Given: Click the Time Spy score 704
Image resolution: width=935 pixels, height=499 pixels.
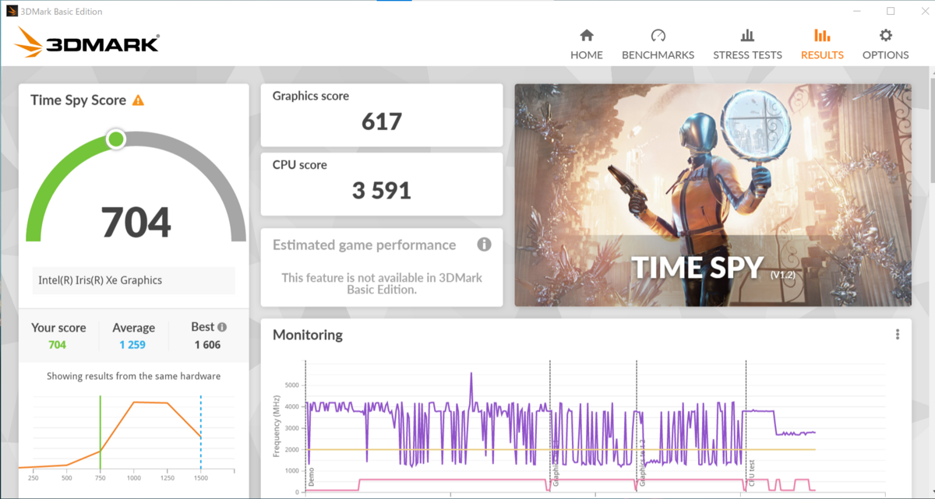Looking at the screenshot, I should coord(136,222).
